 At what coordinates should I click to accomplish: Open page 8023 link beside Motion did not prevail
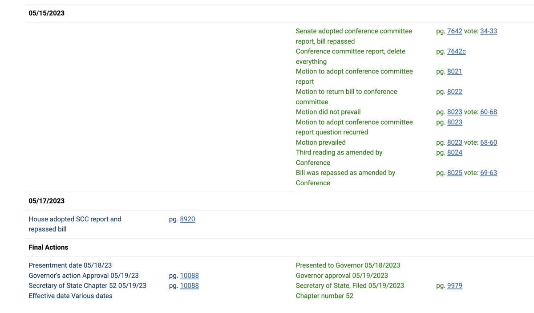tap(454, 112)
